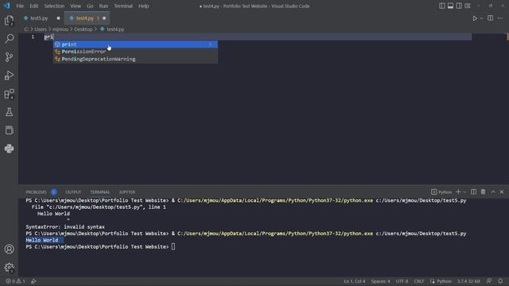This screenshot has width=509, height=286.
Task: Select the Python terminal instance label
Action: pyautogui.click(x=441, y=192)
